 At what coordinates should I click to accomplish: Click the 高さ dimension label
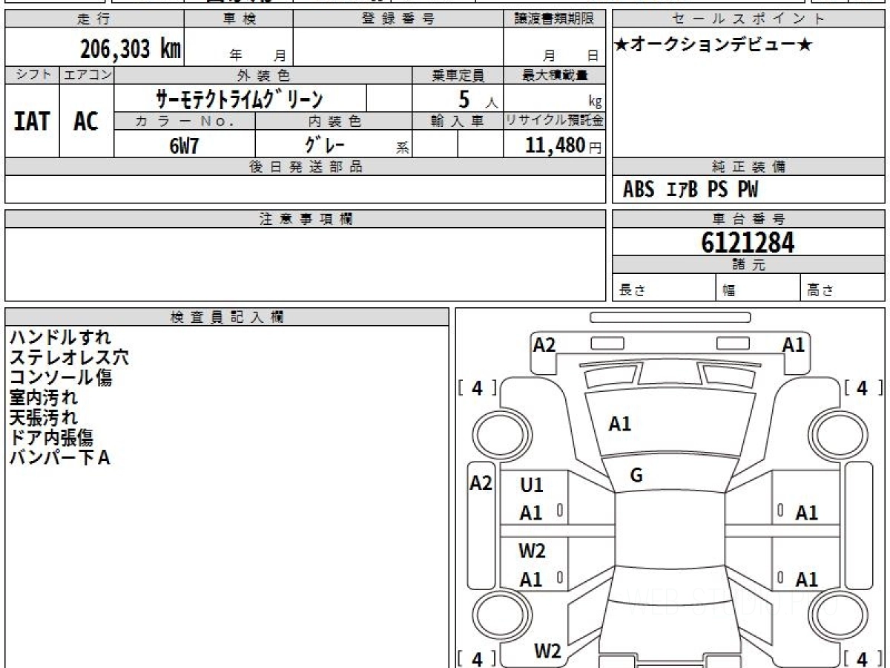tap(820, 291)
